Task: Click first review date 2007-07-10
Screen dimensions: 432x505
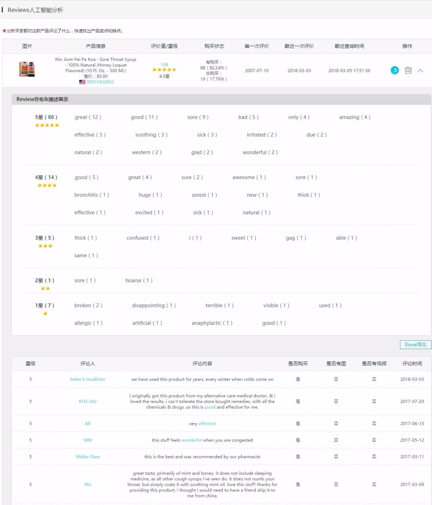Action: tap(257, 70)
